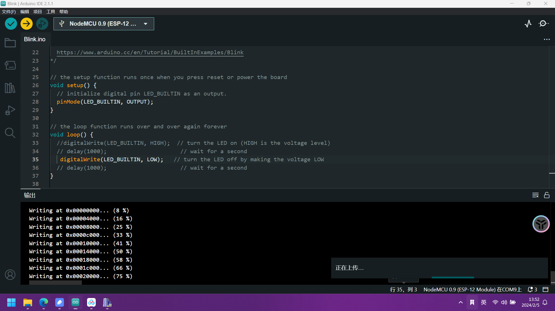This screenshot has height=311, width=555.
Task: Click the Upload arrow button
Action: (x=27, y=24)
